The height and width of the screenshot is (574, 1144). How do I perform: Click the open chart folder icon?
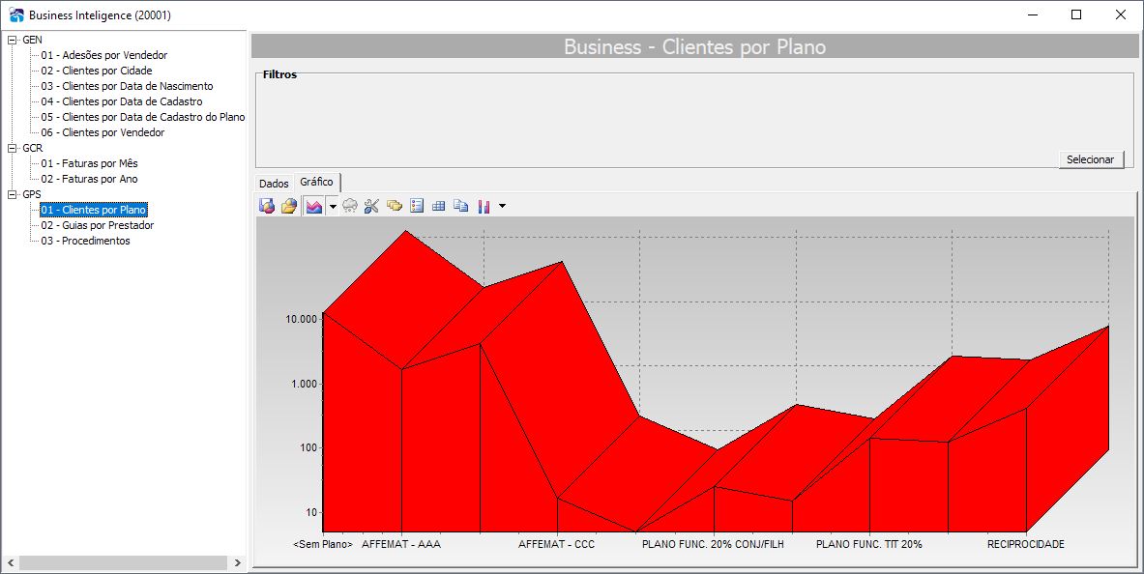click(289, 207)
